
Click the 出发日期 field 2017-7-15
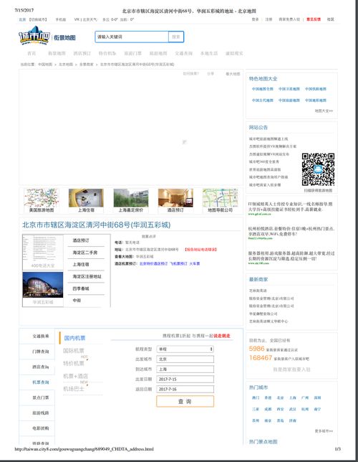pyautogui.click(x=185, y=379)
